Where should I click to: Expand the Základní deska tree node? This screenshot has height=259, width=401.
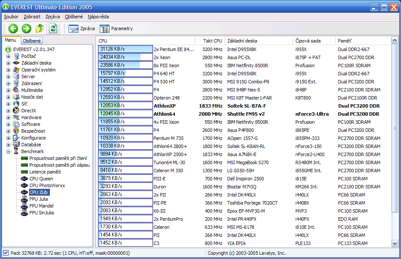click(x=9, y=63)
